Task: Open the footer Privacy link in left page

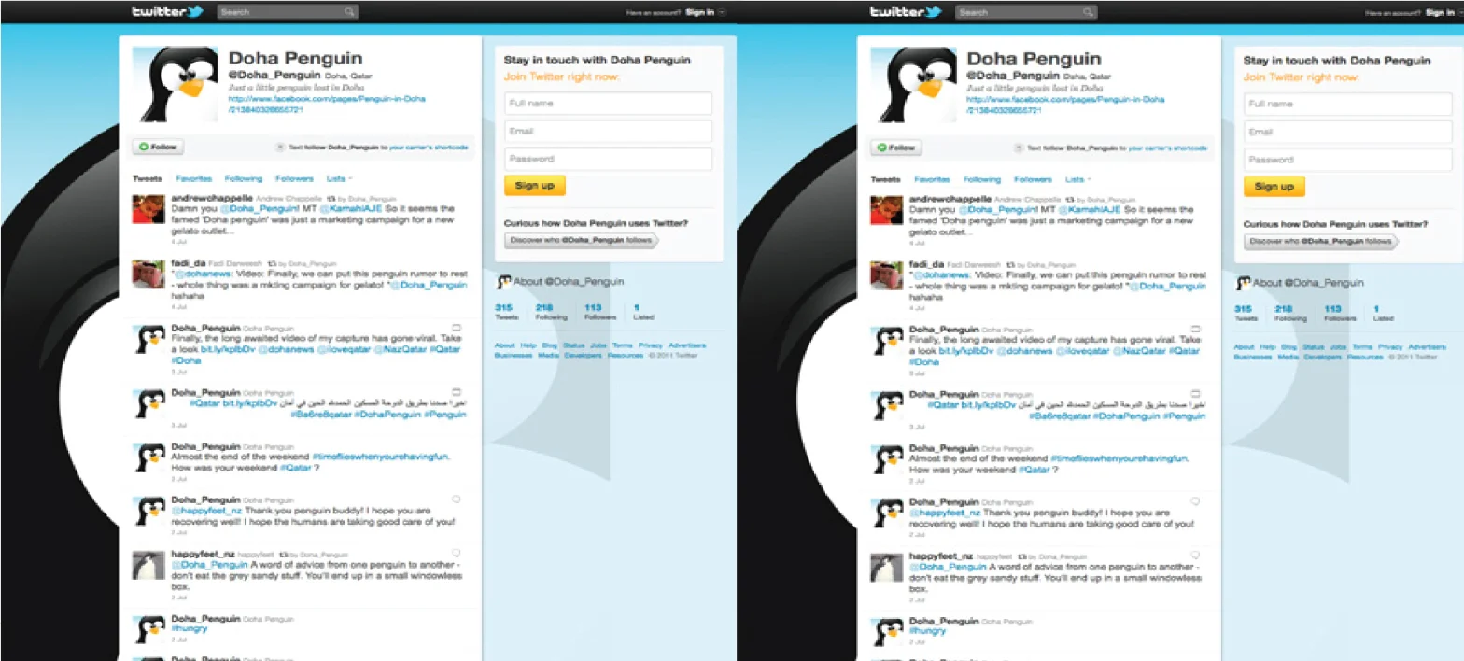Action: click(651, 345)
